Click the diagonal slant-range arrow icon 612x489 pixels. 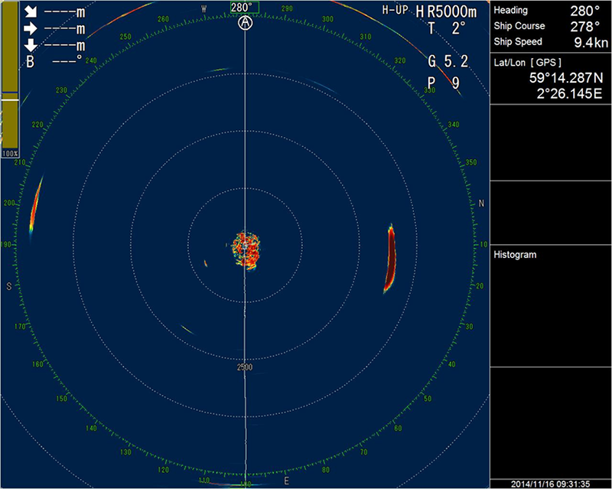[32, 12]
